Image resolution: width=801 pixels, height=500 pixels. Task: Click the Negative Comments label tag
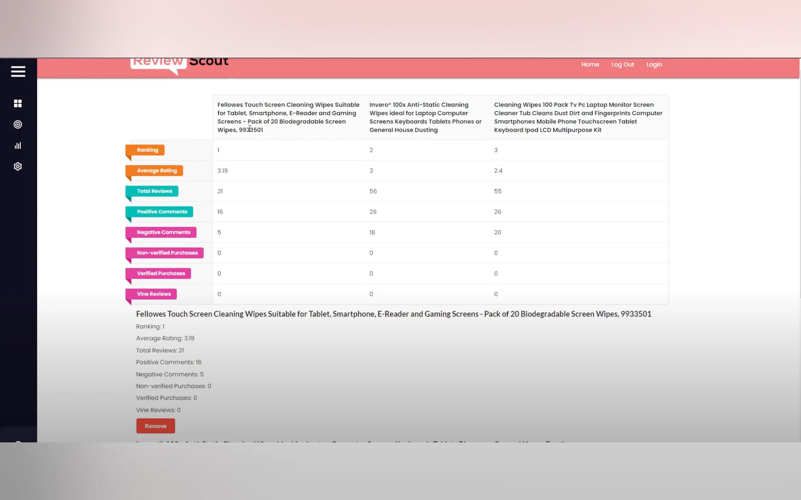pos(164,232)
